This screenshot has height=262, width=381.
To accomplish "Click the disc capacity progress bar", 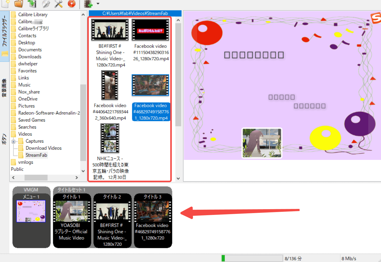I will coord(252,258).
